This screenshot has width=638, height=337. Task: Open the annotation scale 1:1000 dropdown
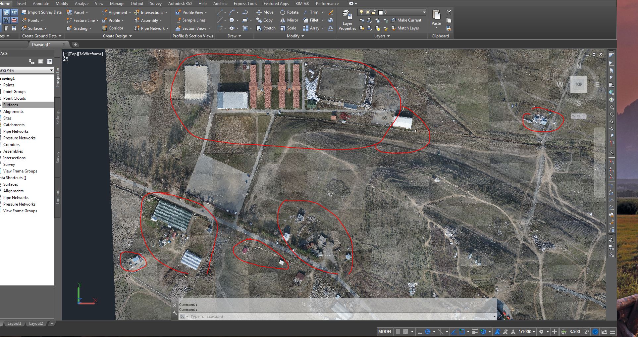[x=526, y=331]
